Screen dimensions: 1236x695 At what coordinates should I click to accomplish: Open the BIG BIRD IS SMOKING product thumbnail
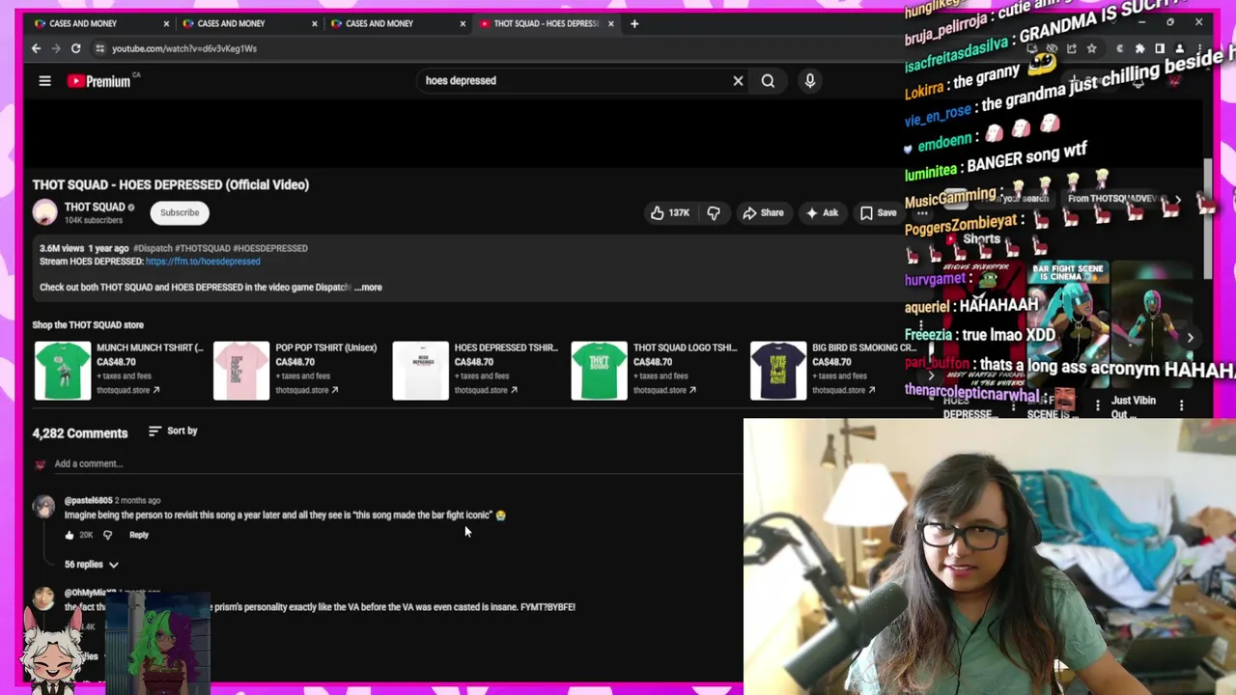778,370
